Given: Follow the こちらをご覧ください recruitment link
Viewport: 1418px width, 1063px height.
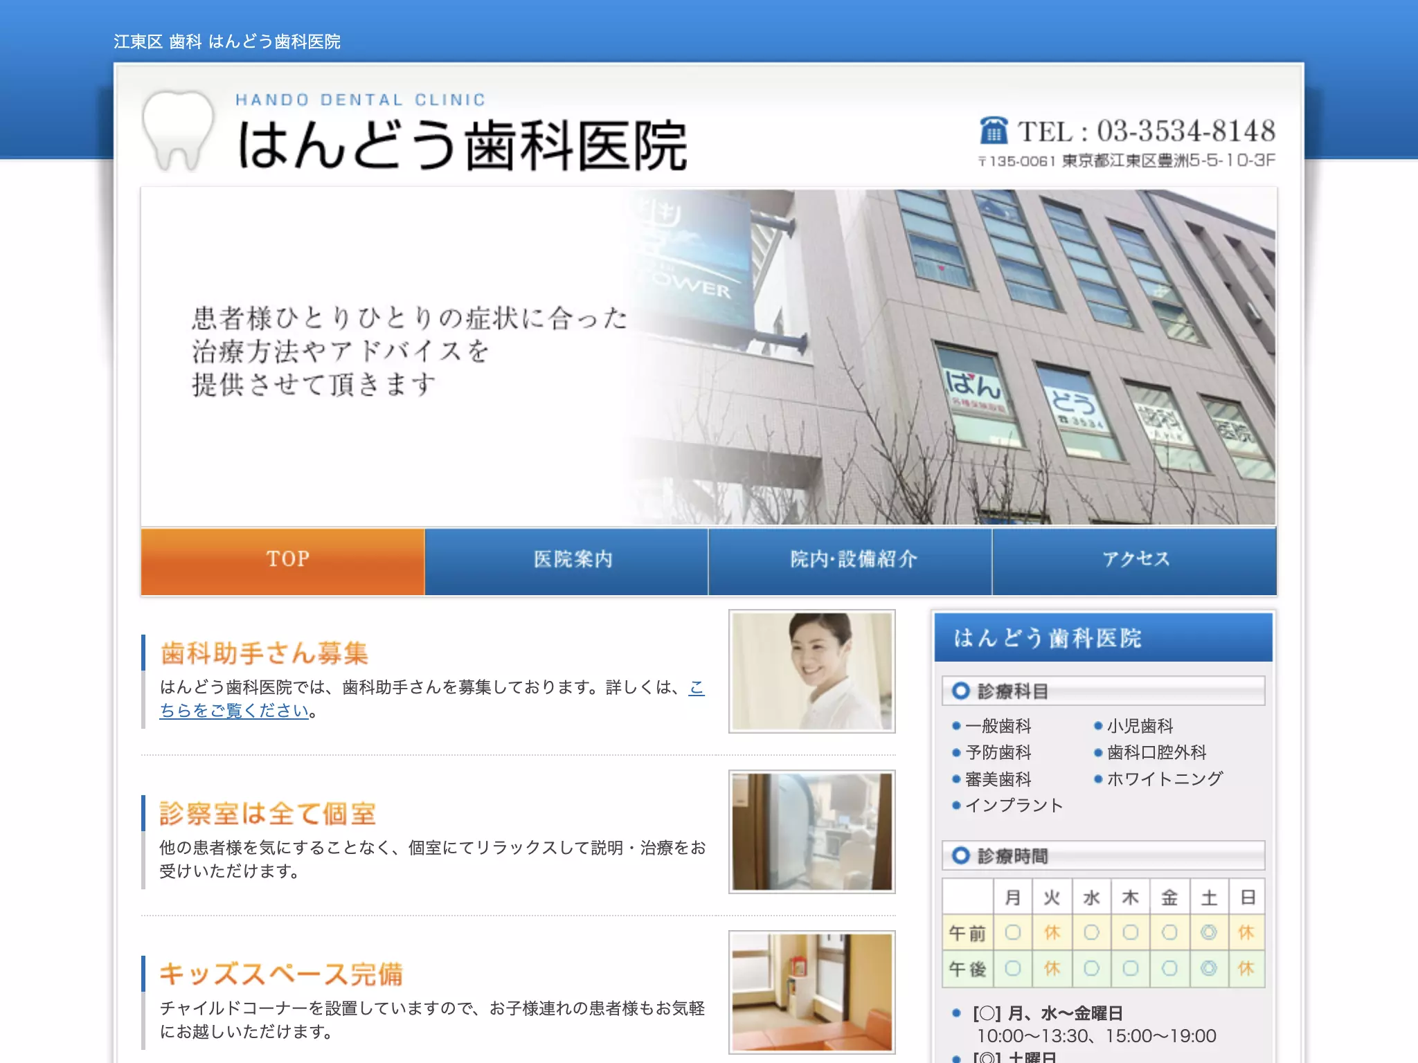Looking at the screenshot, I should pos(234,711).
